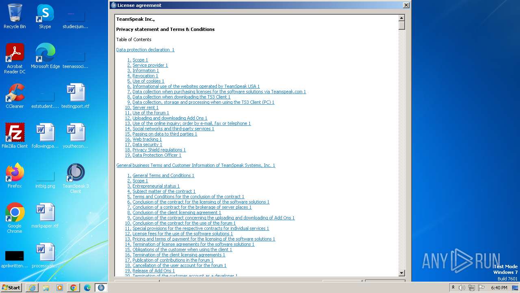Image resolution: width=520 pixels, height=293 pixels.
Task: Launch Firefox from the desktop
Action: tap(15, 176)
